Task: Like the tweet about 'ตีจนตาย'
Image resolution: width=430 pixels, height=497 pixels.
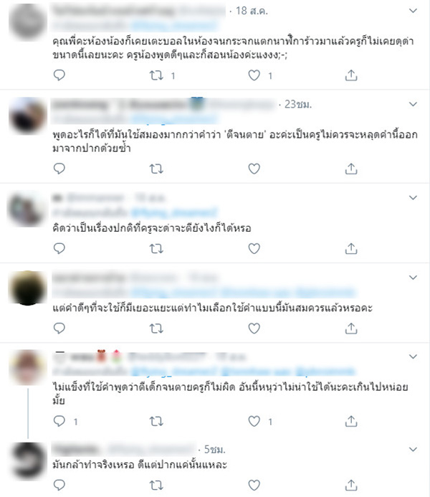Action: pos(254,169)
